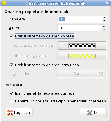This screenshot has height=122, width=111.
Task: Increase Altuera value with up arrow
Action: tap(104, 26)
